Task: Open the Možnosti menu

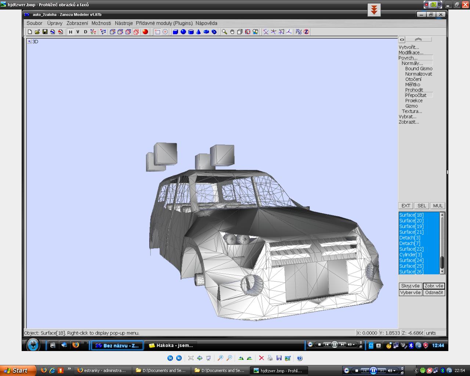Action: pos(101,23)
